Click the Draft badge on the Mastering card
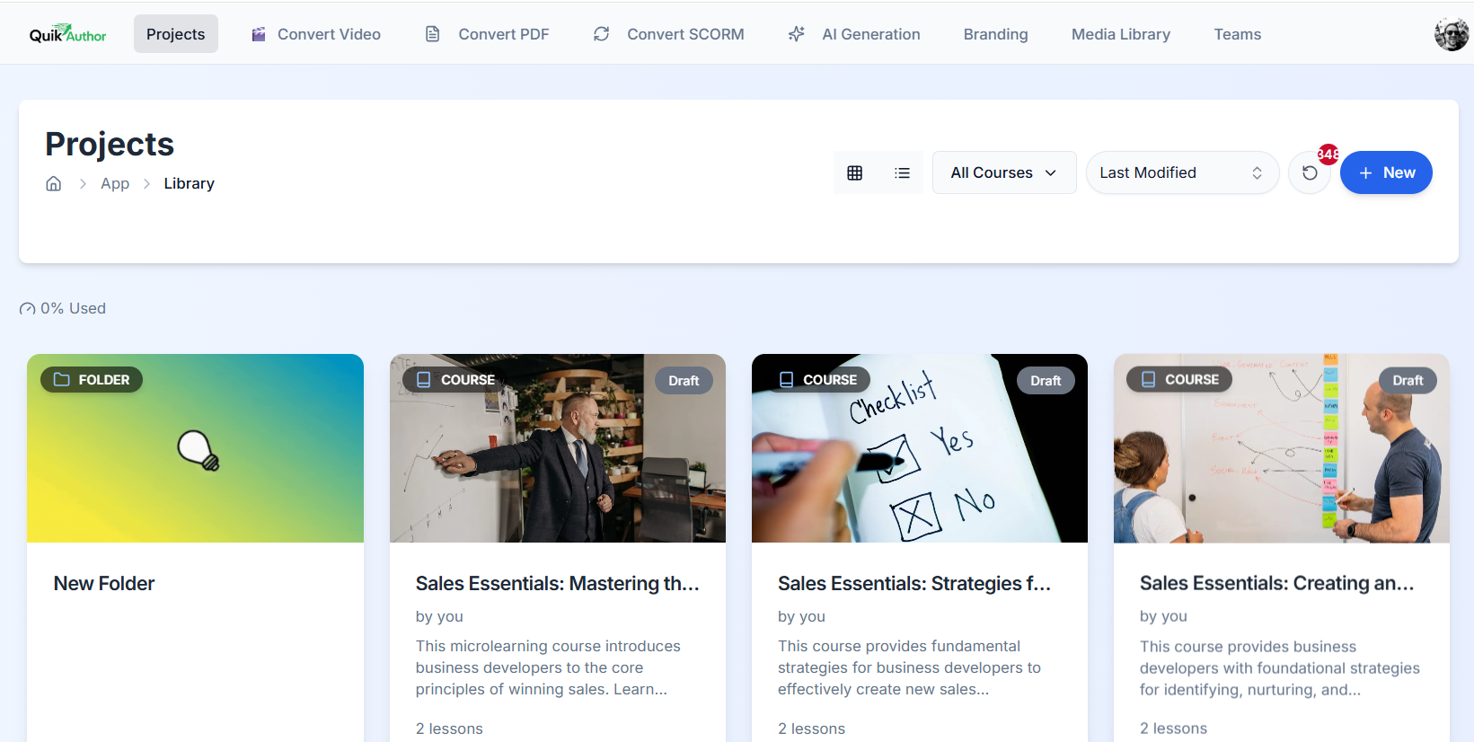The image size is (1474, 742). coord(684,381)
